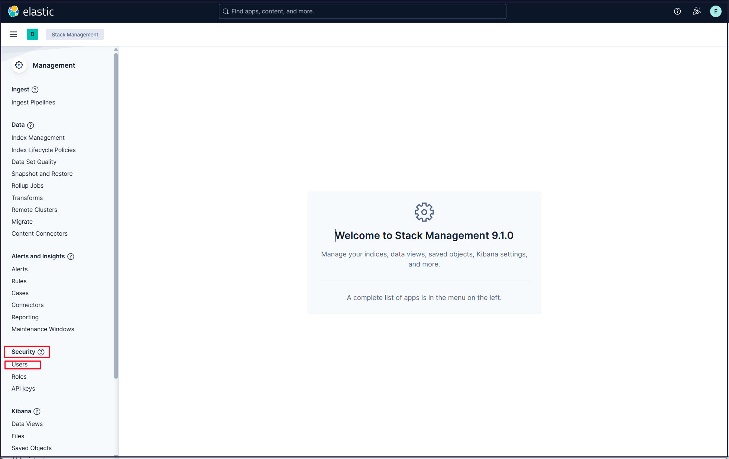Click the help icon next to Data

[x=30, y=125]
